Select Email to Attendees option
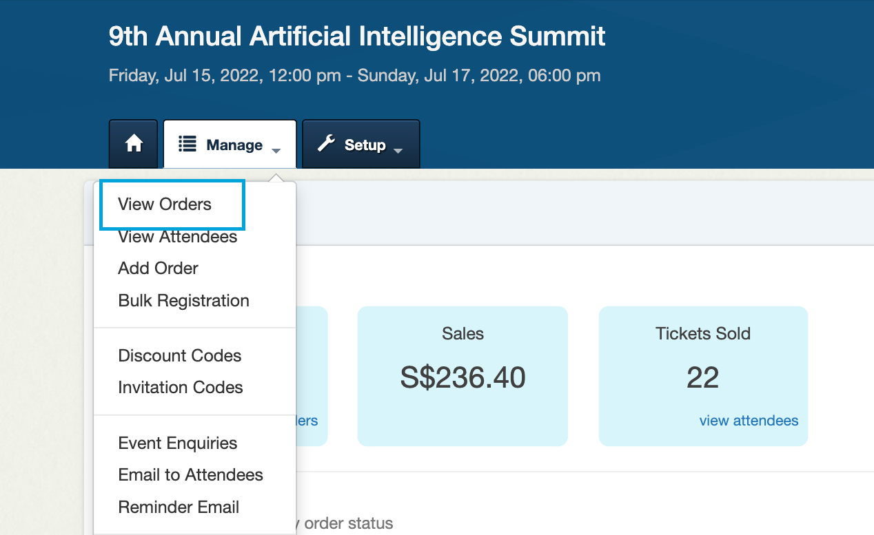 coord(191,475)
